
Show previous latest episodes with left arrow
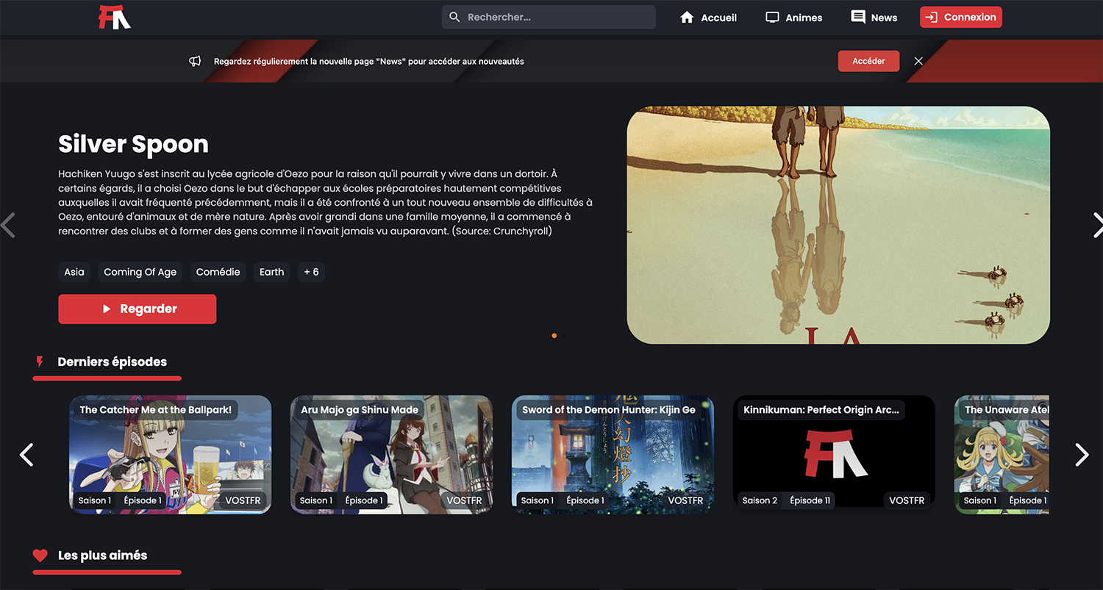click(26, 455)
